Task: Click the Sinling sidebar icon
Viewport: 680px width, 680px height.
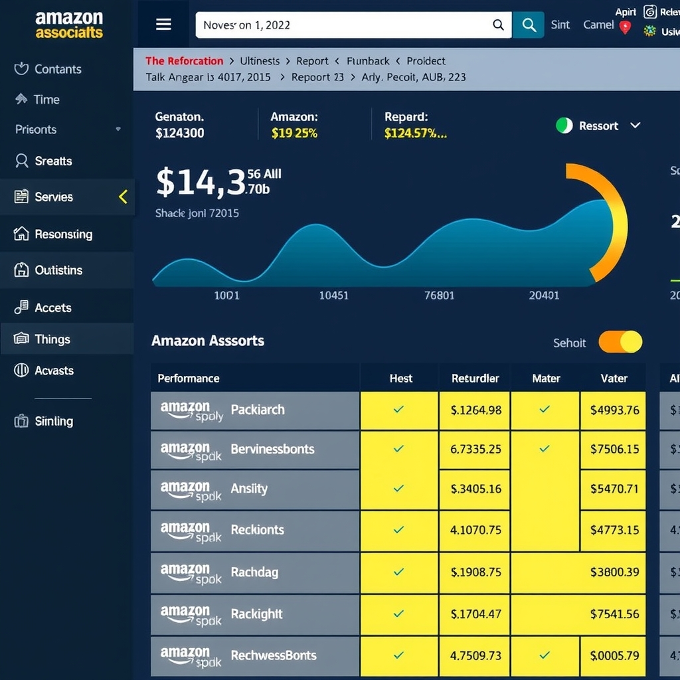Action: 21,420
